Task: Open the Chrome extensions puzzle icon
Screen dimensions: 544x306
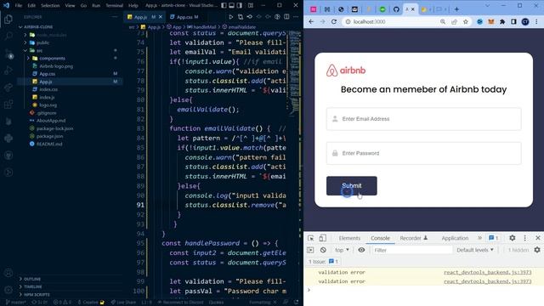Action: [x=502, y=21]
